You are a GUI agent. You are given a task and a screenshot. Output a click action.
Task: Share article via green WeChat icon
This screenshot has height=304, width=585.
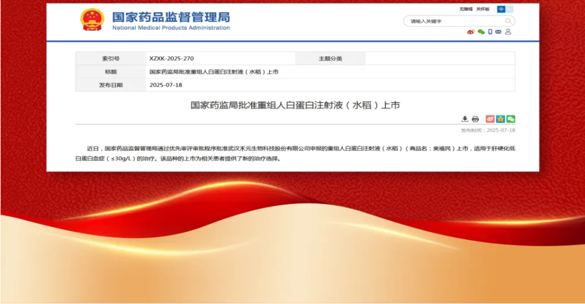510,119
